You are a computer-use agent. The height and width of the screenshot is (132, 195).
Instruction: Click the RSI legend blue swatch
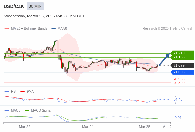[7, 92]
